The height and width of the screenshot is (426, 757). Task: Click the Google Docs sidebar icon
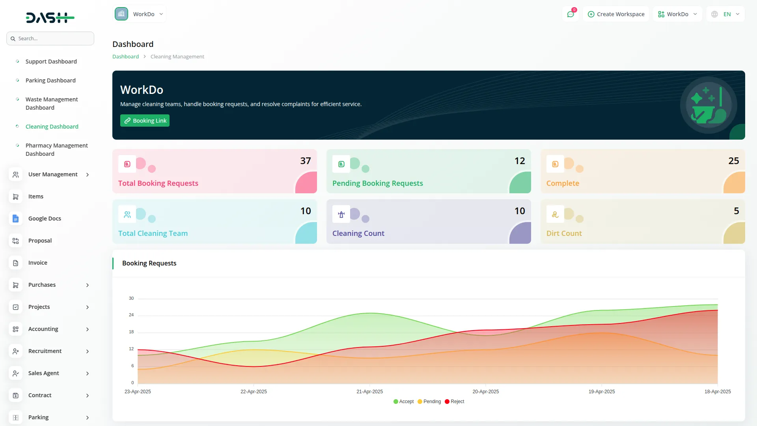pyautogui.click(x=15, y=219)
